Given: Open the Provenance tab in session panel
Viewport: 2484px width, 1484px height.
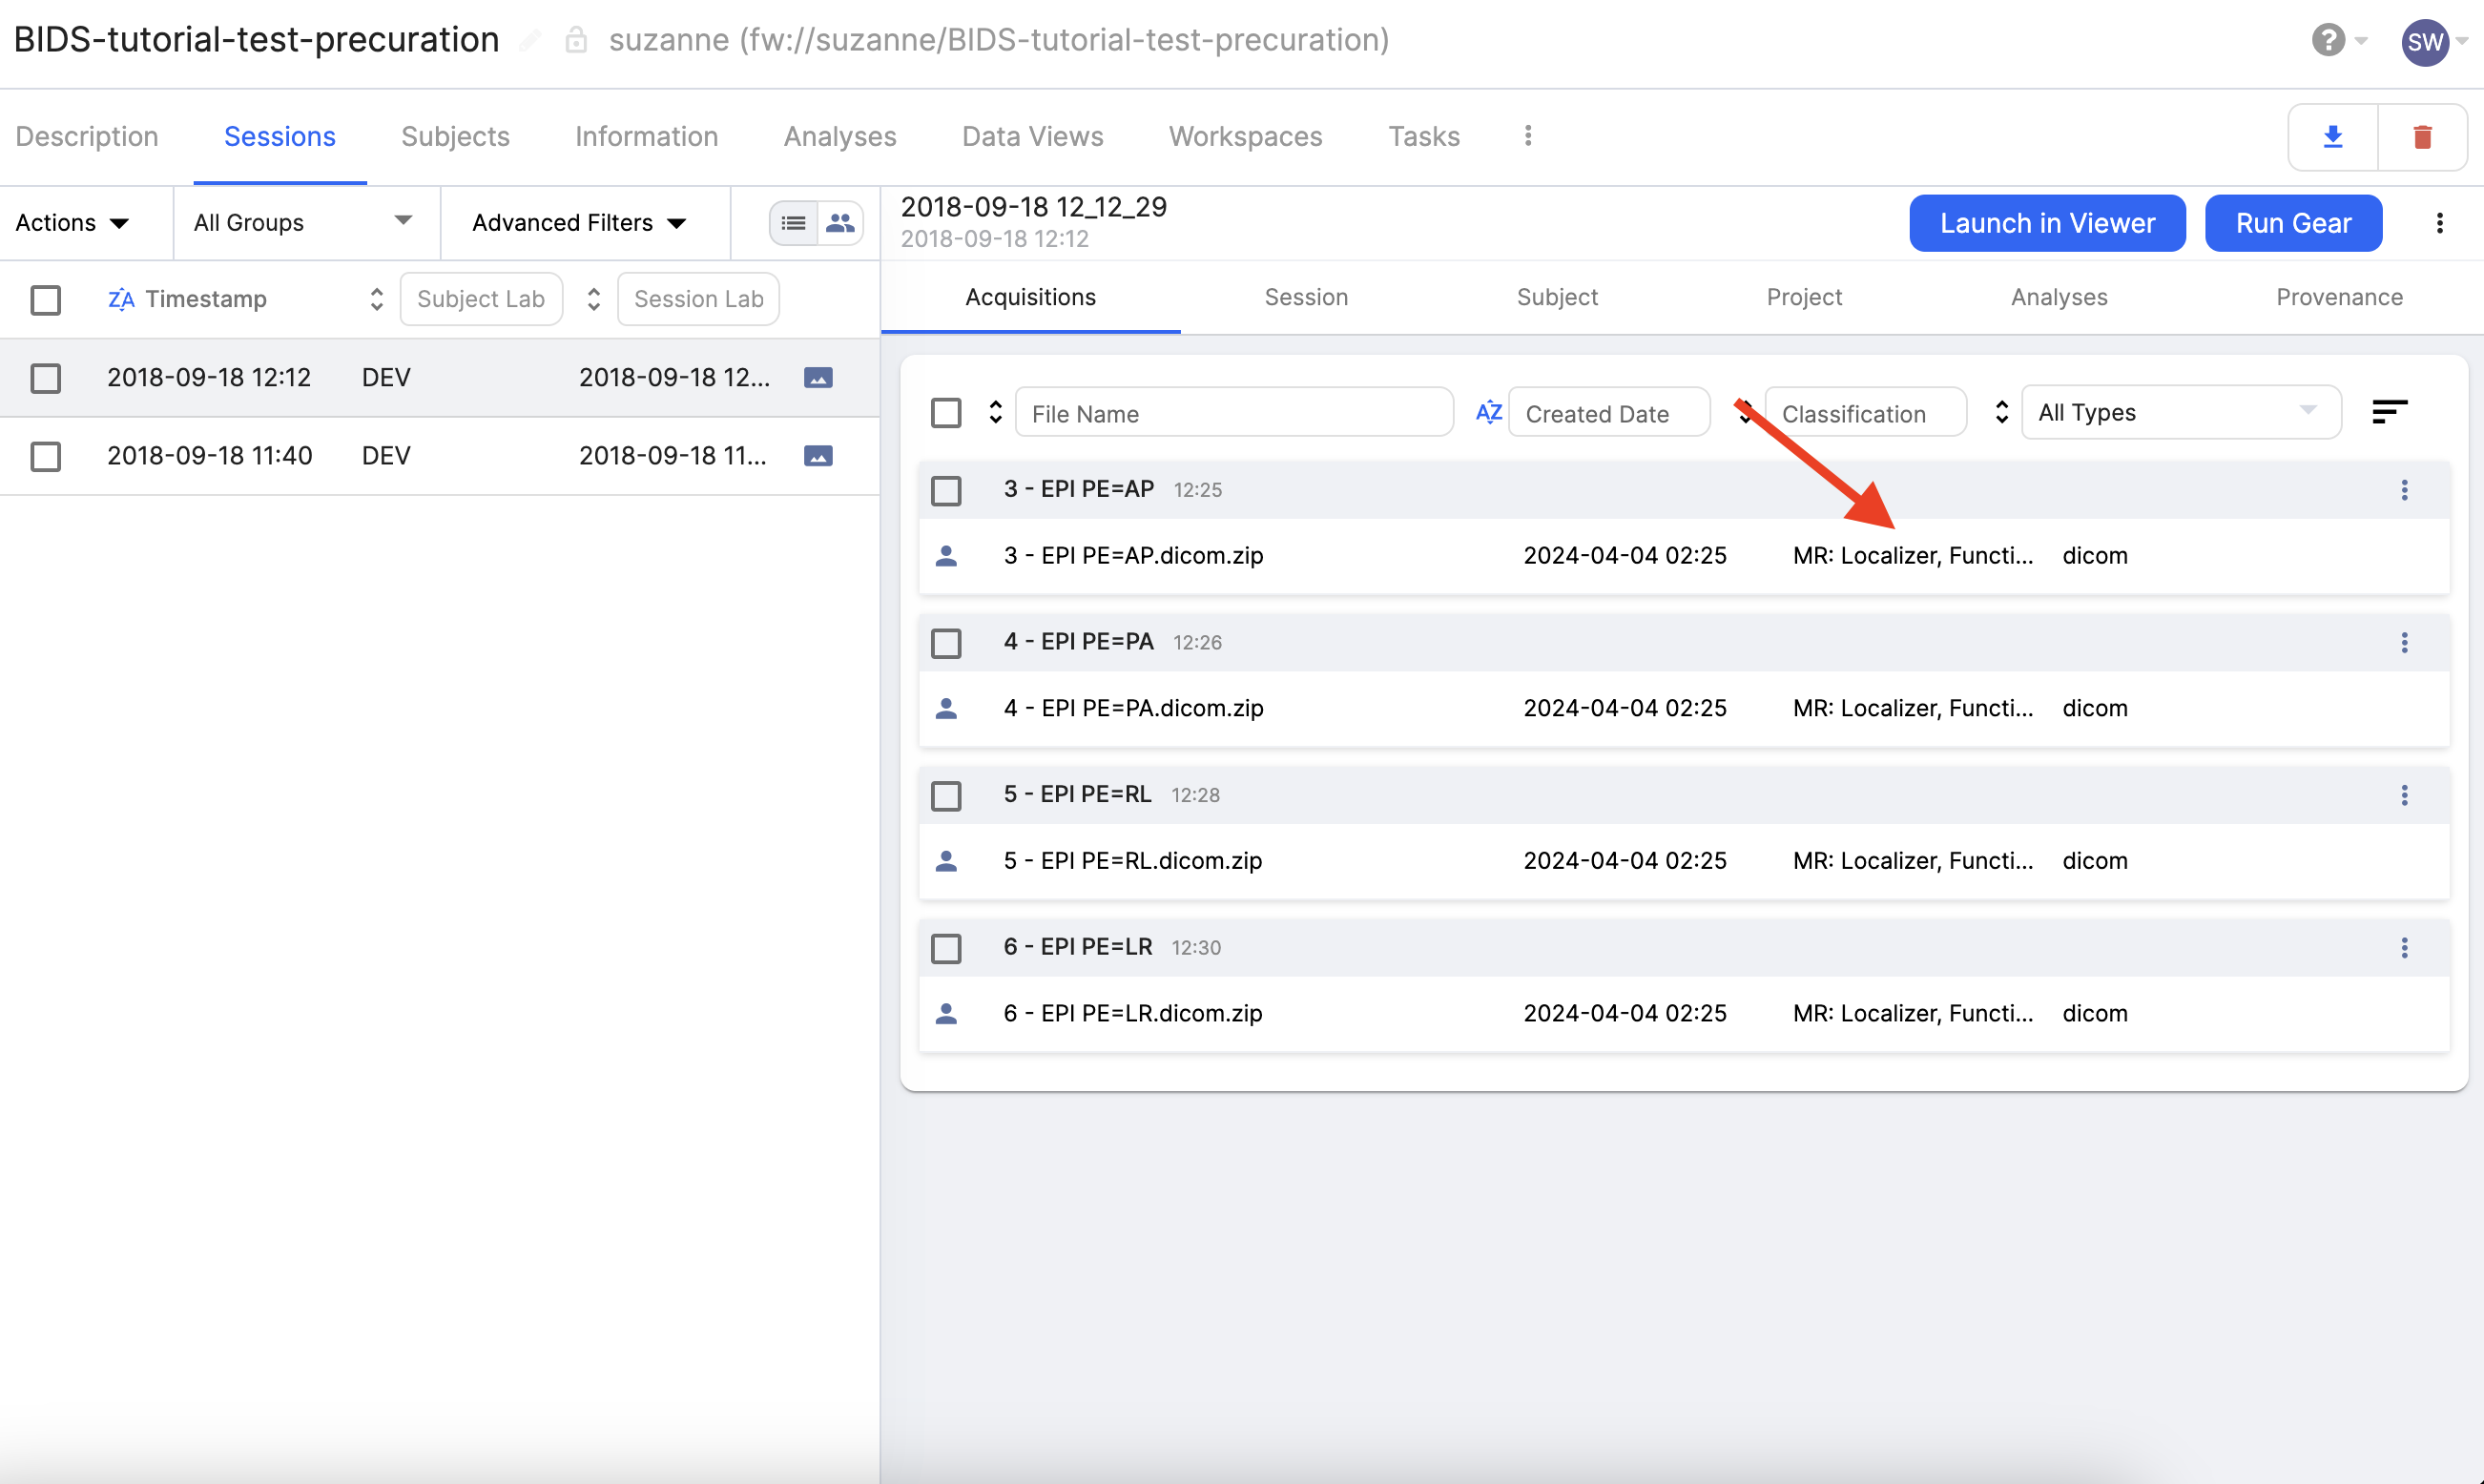Looking at the screenshot, I should point(2339,297).
